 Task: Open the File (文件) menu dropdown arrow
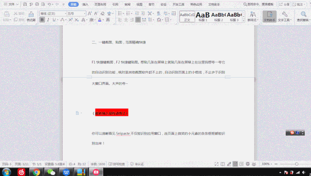tap(18, 4)
